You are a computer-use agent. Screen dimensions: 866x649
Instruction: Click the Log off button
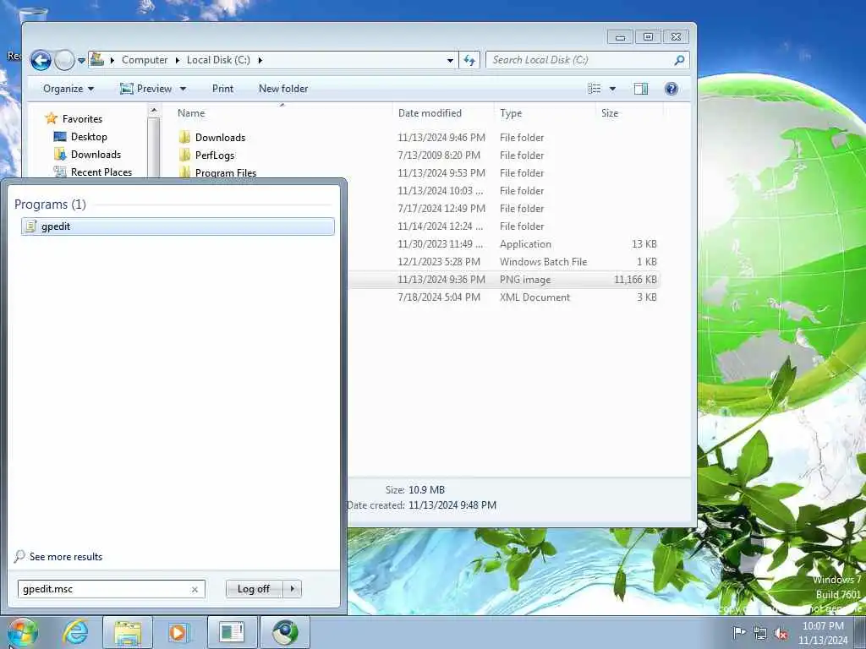pyautogui.click(x=254, y=589)
